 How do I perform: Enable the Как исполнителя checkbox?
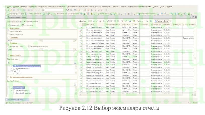click(8, 31)
